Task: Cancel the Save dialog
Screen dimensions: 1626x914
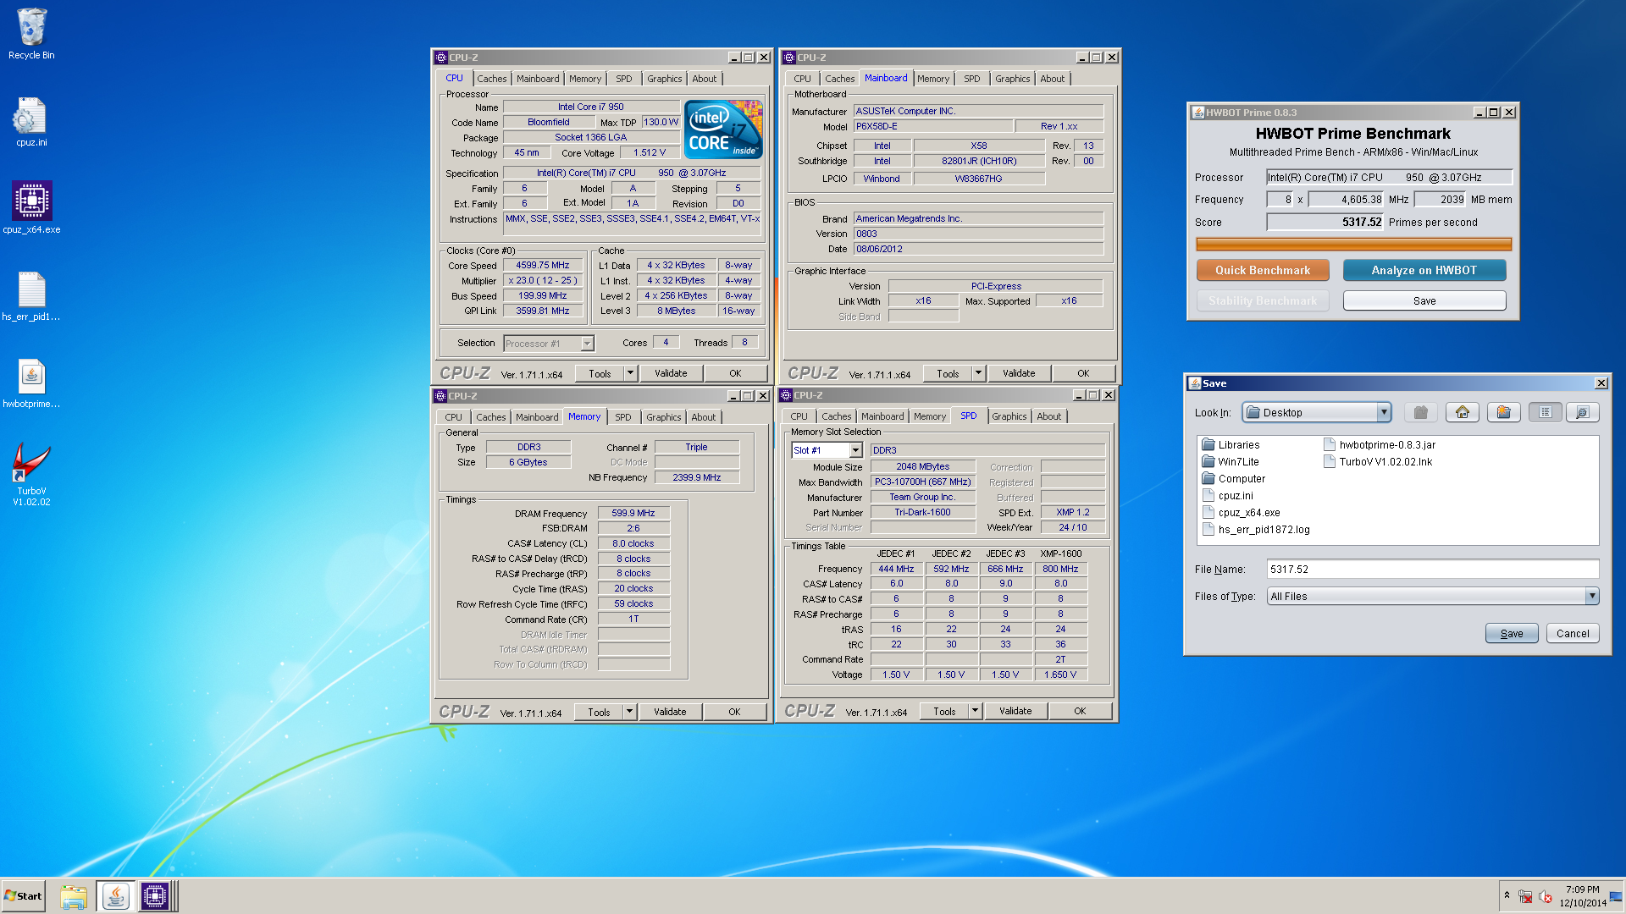Action: [x=1572, y=633]
